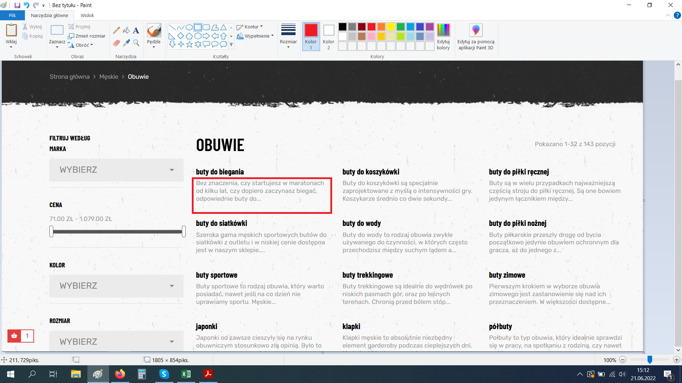The image size is (682, 383).
Task: Select the Magnifier tool
Action: (136, 43)
